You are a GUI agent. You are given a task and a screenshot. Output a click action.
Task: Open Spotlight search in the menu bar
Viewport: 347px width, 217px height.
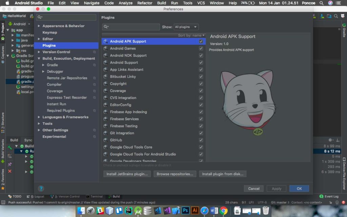pos(321,3)
